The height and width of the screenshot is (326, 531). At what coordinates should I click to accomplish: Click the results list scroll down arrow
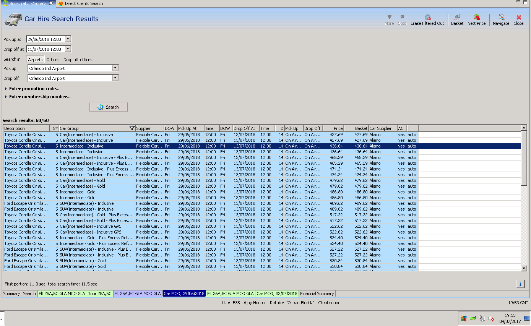tap(524, 268)
